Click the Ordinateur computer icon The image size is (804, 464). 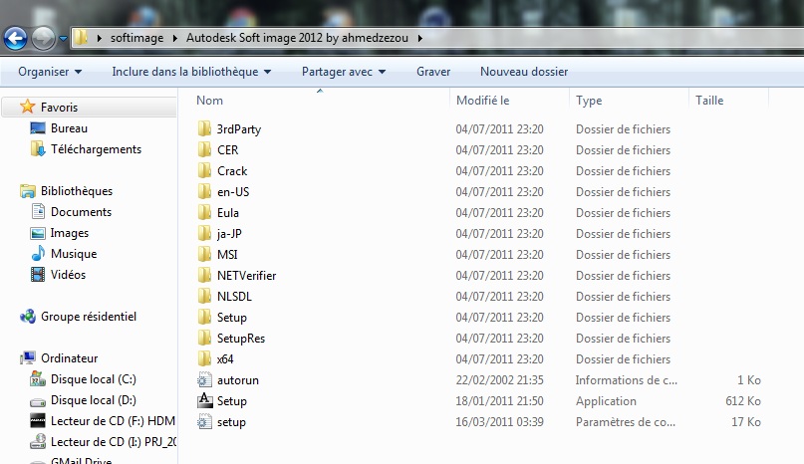[28, 358]
